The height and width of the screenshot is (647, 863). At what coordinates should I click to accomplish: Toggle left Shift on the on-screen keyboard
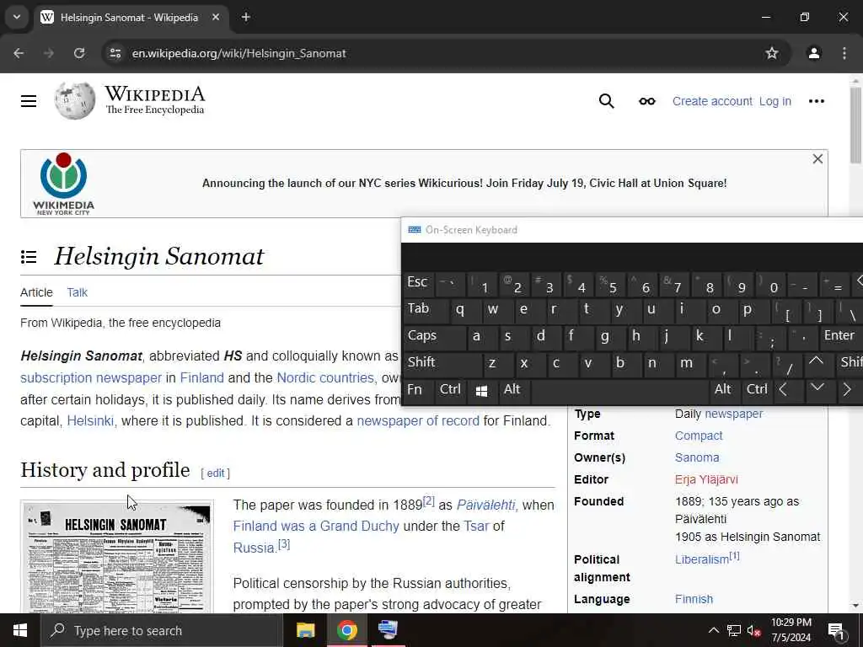(x=442, y=364)
